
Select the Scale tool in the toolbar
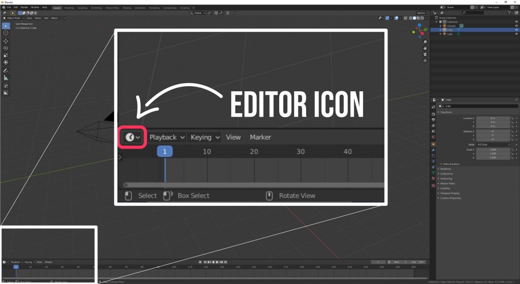[x=6, y=55]
